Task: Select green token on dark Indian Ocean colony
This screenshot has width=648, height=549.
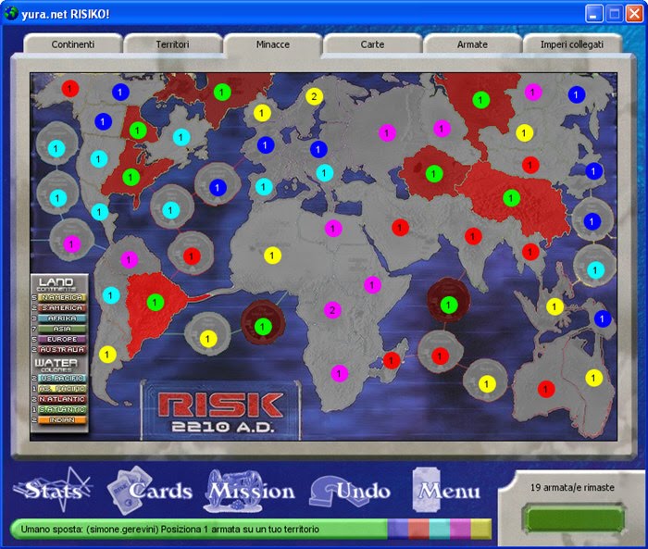Action: coord(448,306)
